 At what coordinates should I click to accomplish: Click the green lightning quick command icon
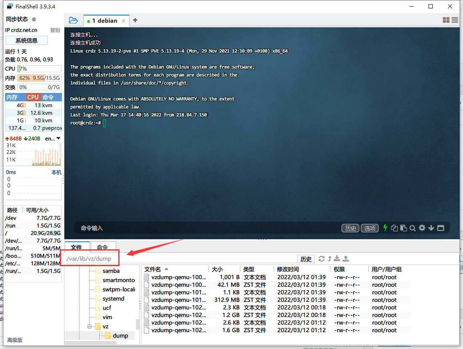point(385,228)
